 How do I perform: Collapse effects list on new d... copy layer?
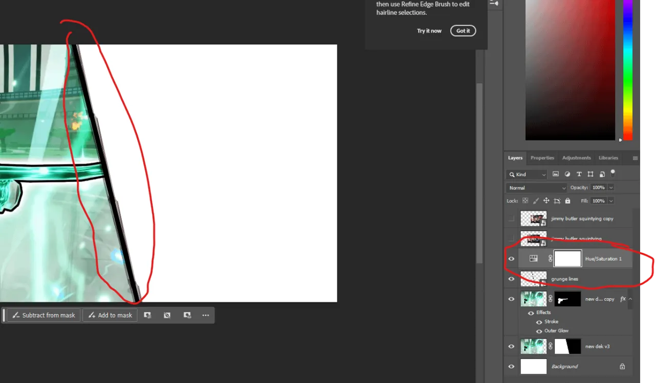click(630, 299)
